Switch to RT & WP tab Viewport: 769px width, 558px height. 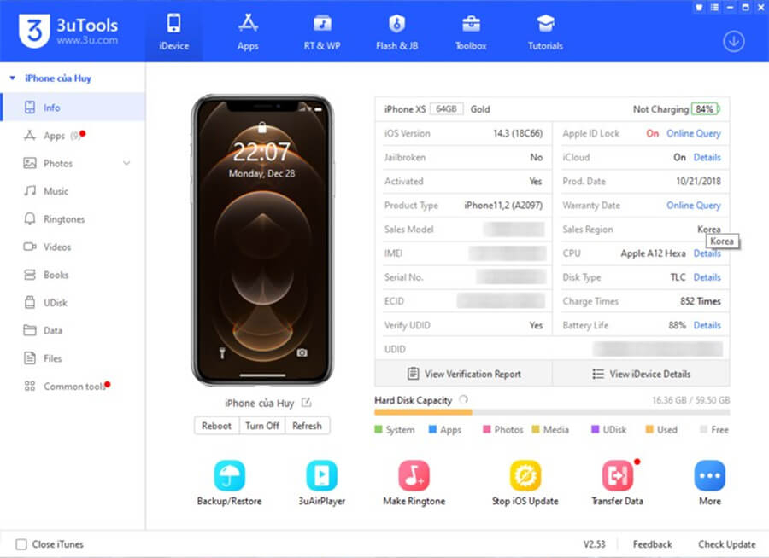(322, 32)
